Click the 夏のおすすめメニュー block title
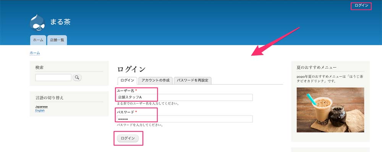The height and width of the screenshot is (152, 382). [x=317, y=67]
